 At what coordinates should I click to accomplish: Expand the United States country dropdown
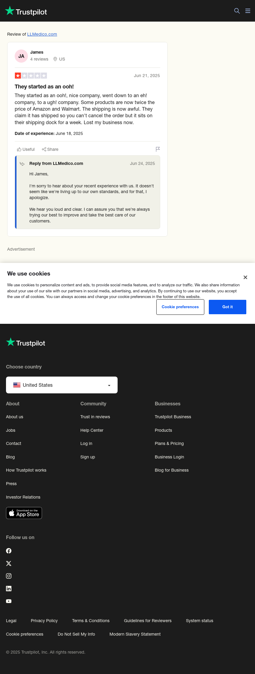(x=62, y=385)
